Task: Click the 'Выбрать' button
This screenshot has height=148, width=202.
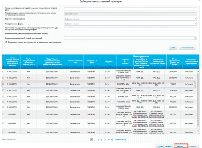Action: (x=180, y=145)
